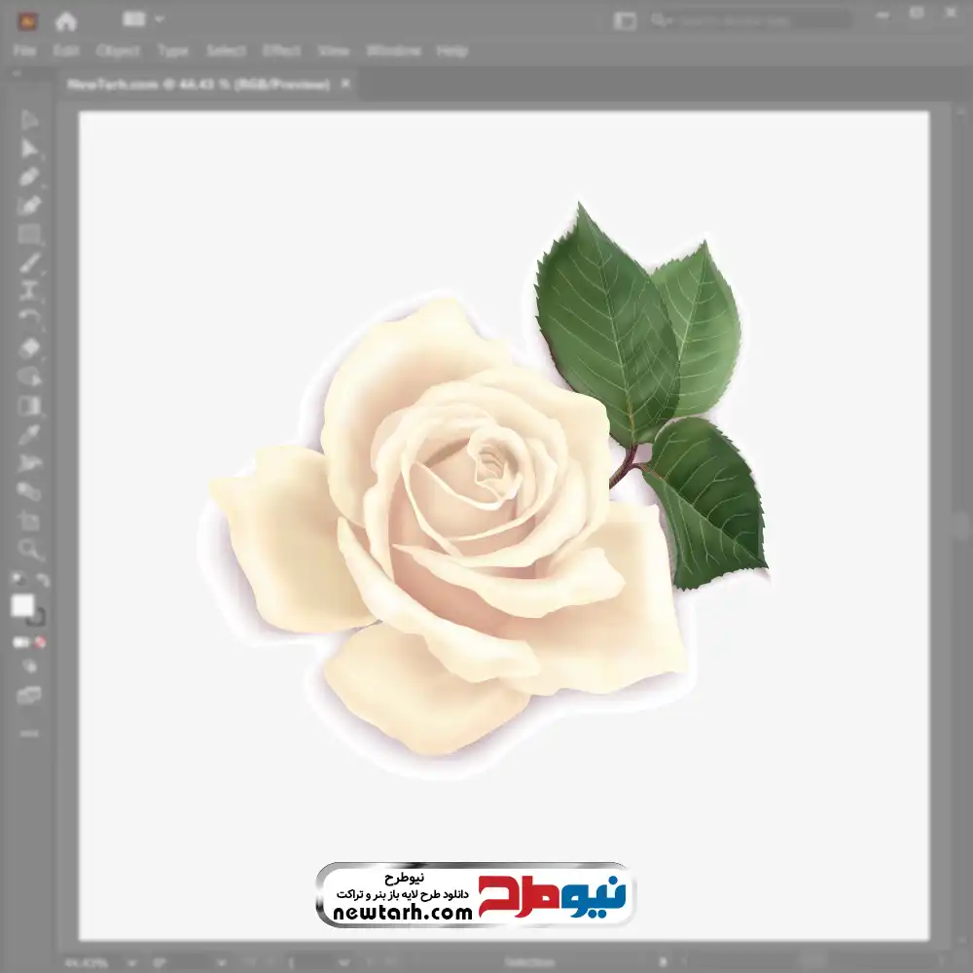Choose the Rectangle tool
Screen dimensions: 973x973
pos(29,234)
